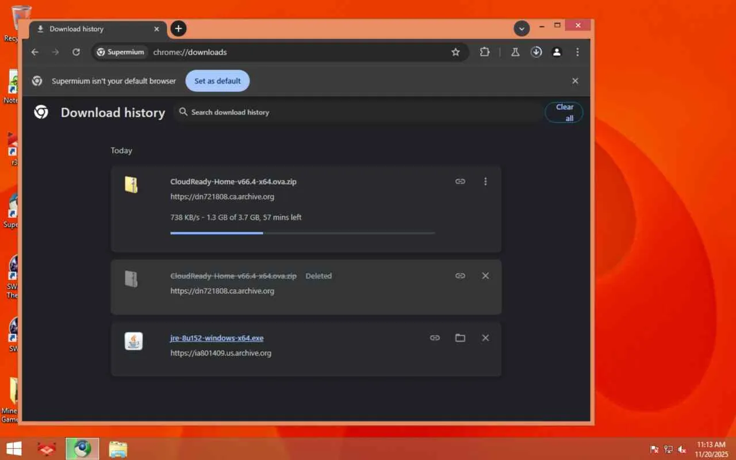Maximize the Supermium window

click(557, 26)
